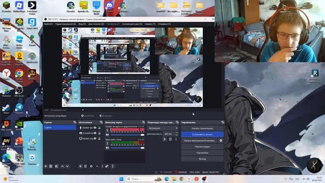Add a new scene with the plus icon
325x183 pixels.
[x=46, y=166]
